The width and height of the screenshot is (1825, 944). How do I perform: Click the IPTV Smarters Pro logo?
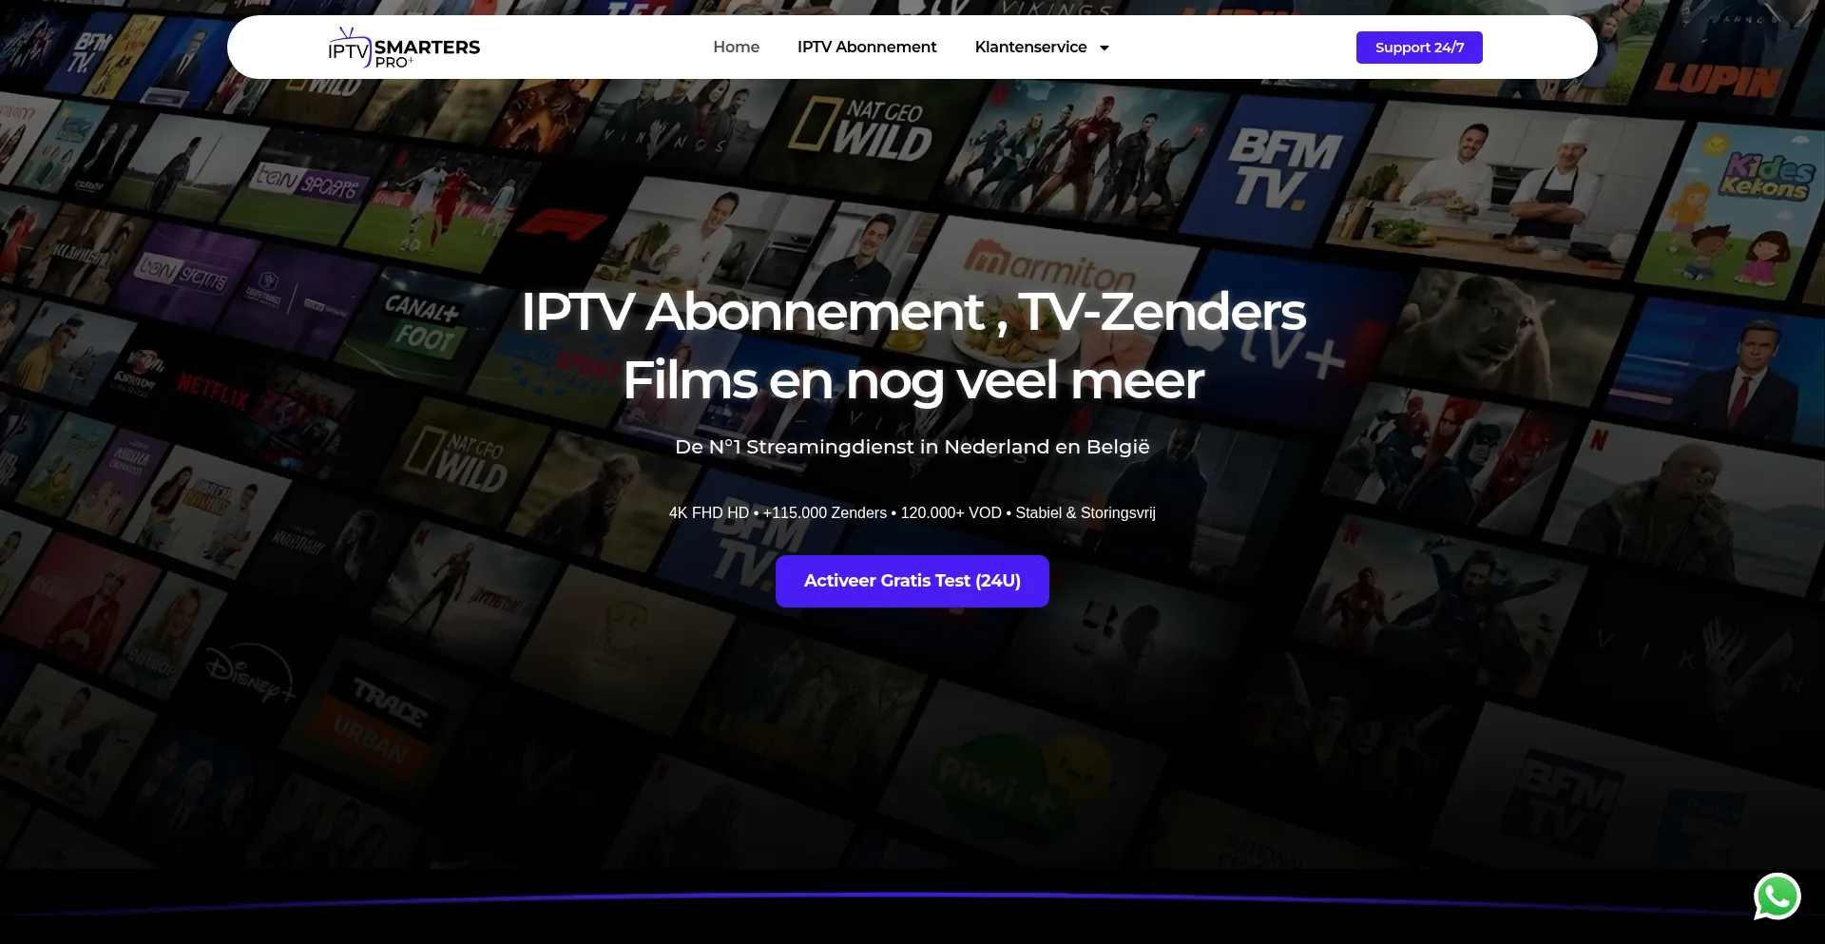(x=404, y=48)
